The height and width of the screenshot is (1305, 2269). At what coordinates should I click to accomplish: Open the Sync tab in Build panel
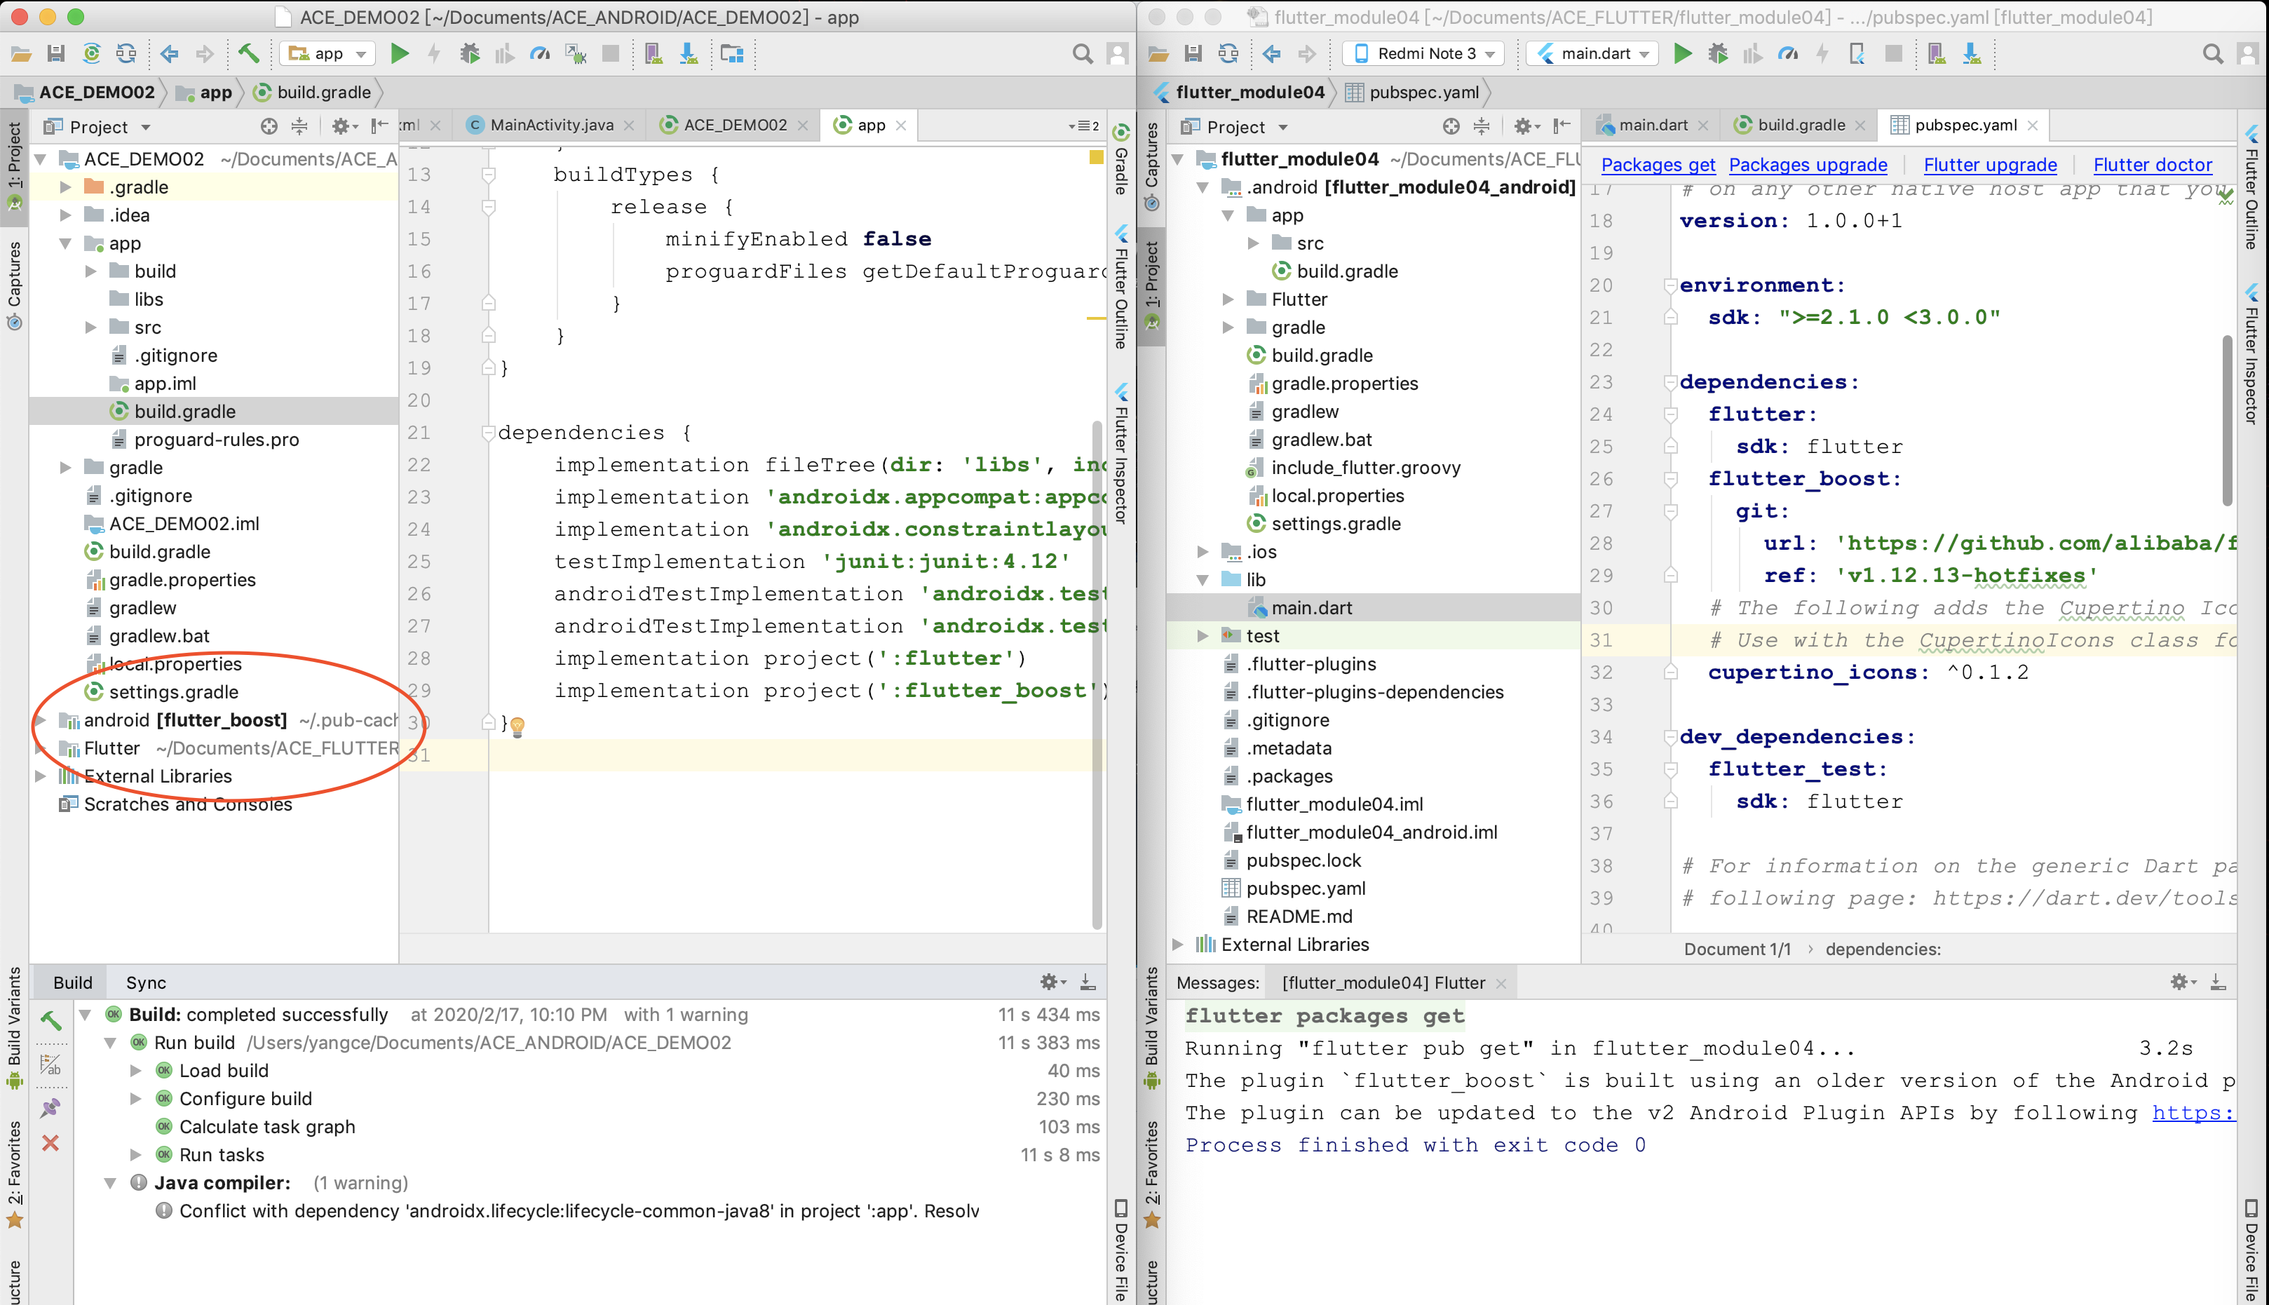coord(146,982)
